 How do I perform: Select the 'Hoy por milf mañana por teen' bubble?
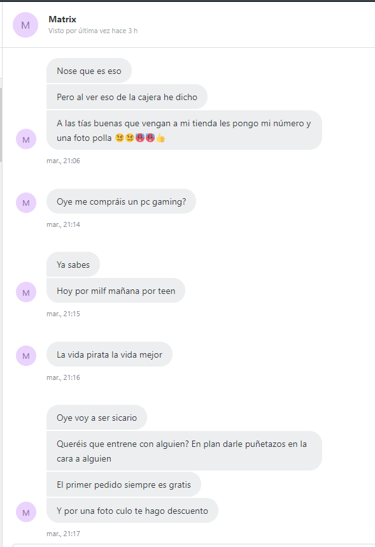coord(116,291)
